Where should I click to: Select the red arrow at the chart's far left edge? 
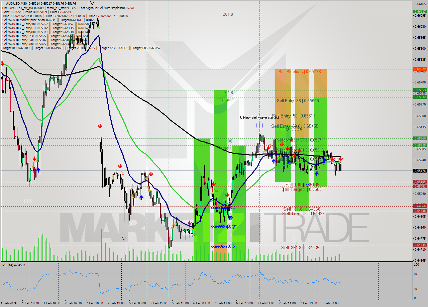pos(3,63)
